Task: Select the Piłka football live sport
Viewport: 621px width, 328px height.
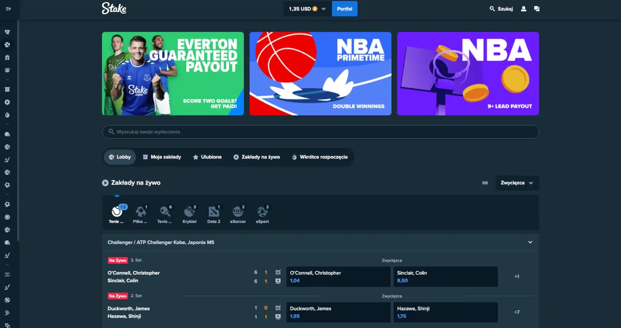Action: [x=140, y=214]
